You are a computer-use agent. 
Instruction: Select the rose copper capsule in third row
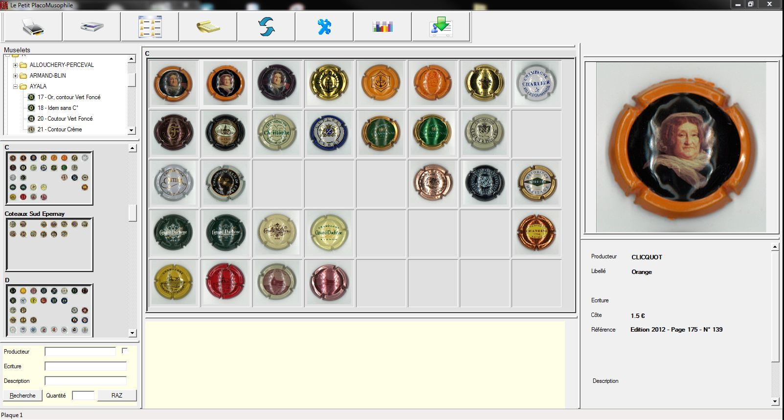click(x=433, y=183)
